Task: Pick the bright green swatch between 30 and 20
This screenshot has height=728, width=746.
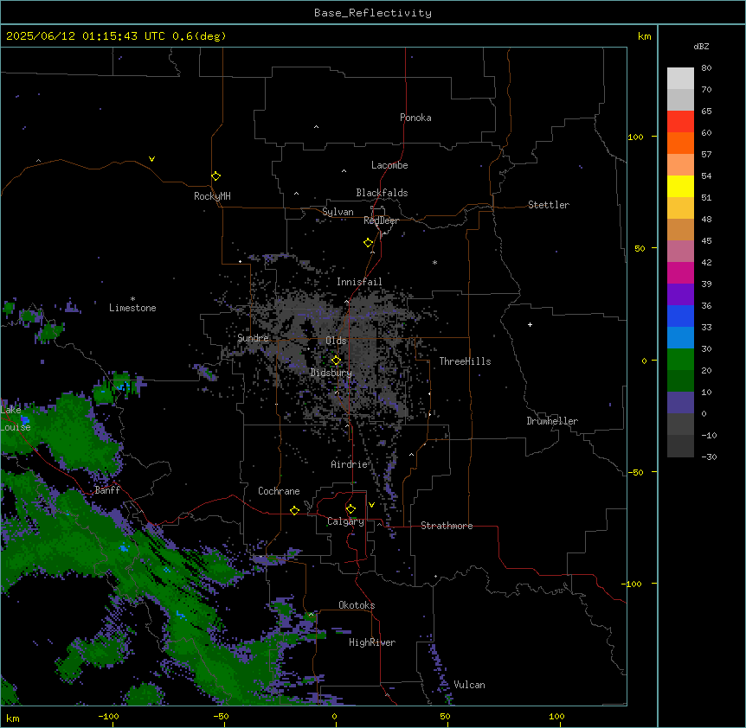Action: coord(680,360)
